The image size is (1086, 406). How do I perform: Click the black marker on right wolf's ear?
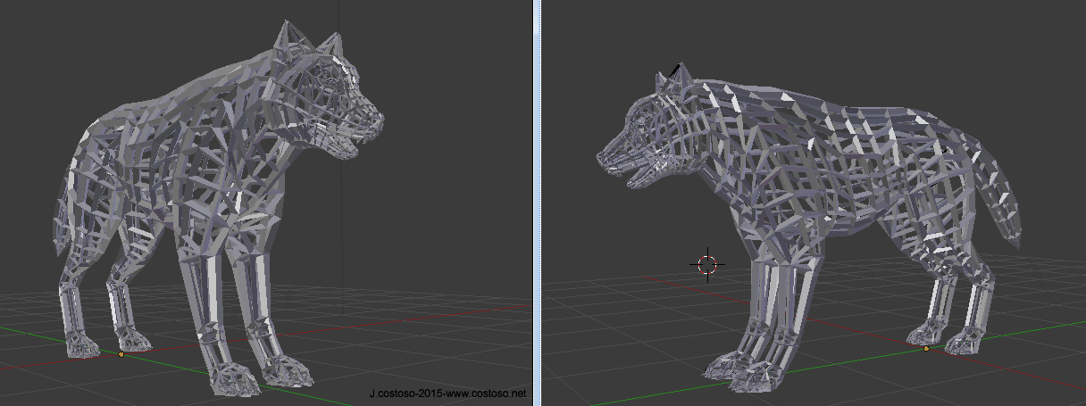coord(676,70)
